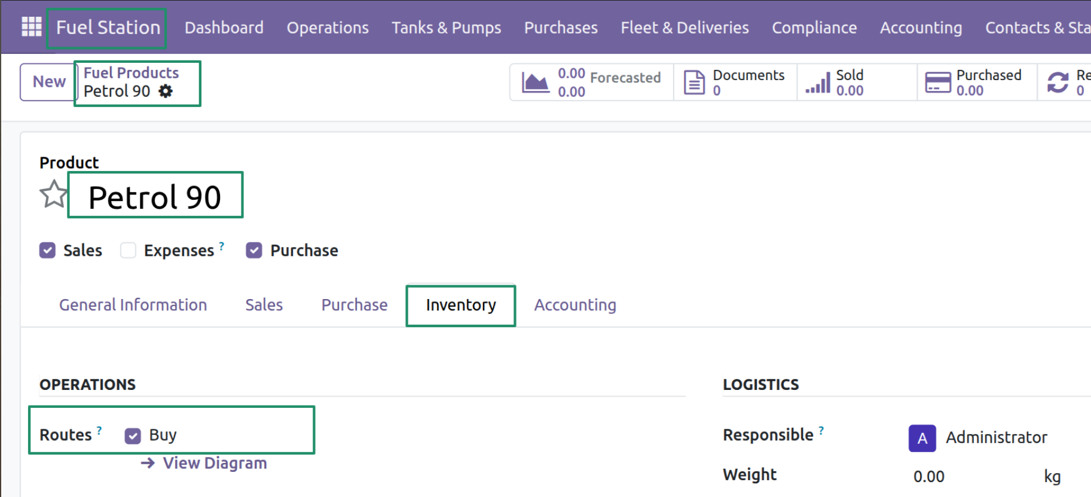Enable the Expenses checkbox
1091x497 pixels.
(128, 250)
